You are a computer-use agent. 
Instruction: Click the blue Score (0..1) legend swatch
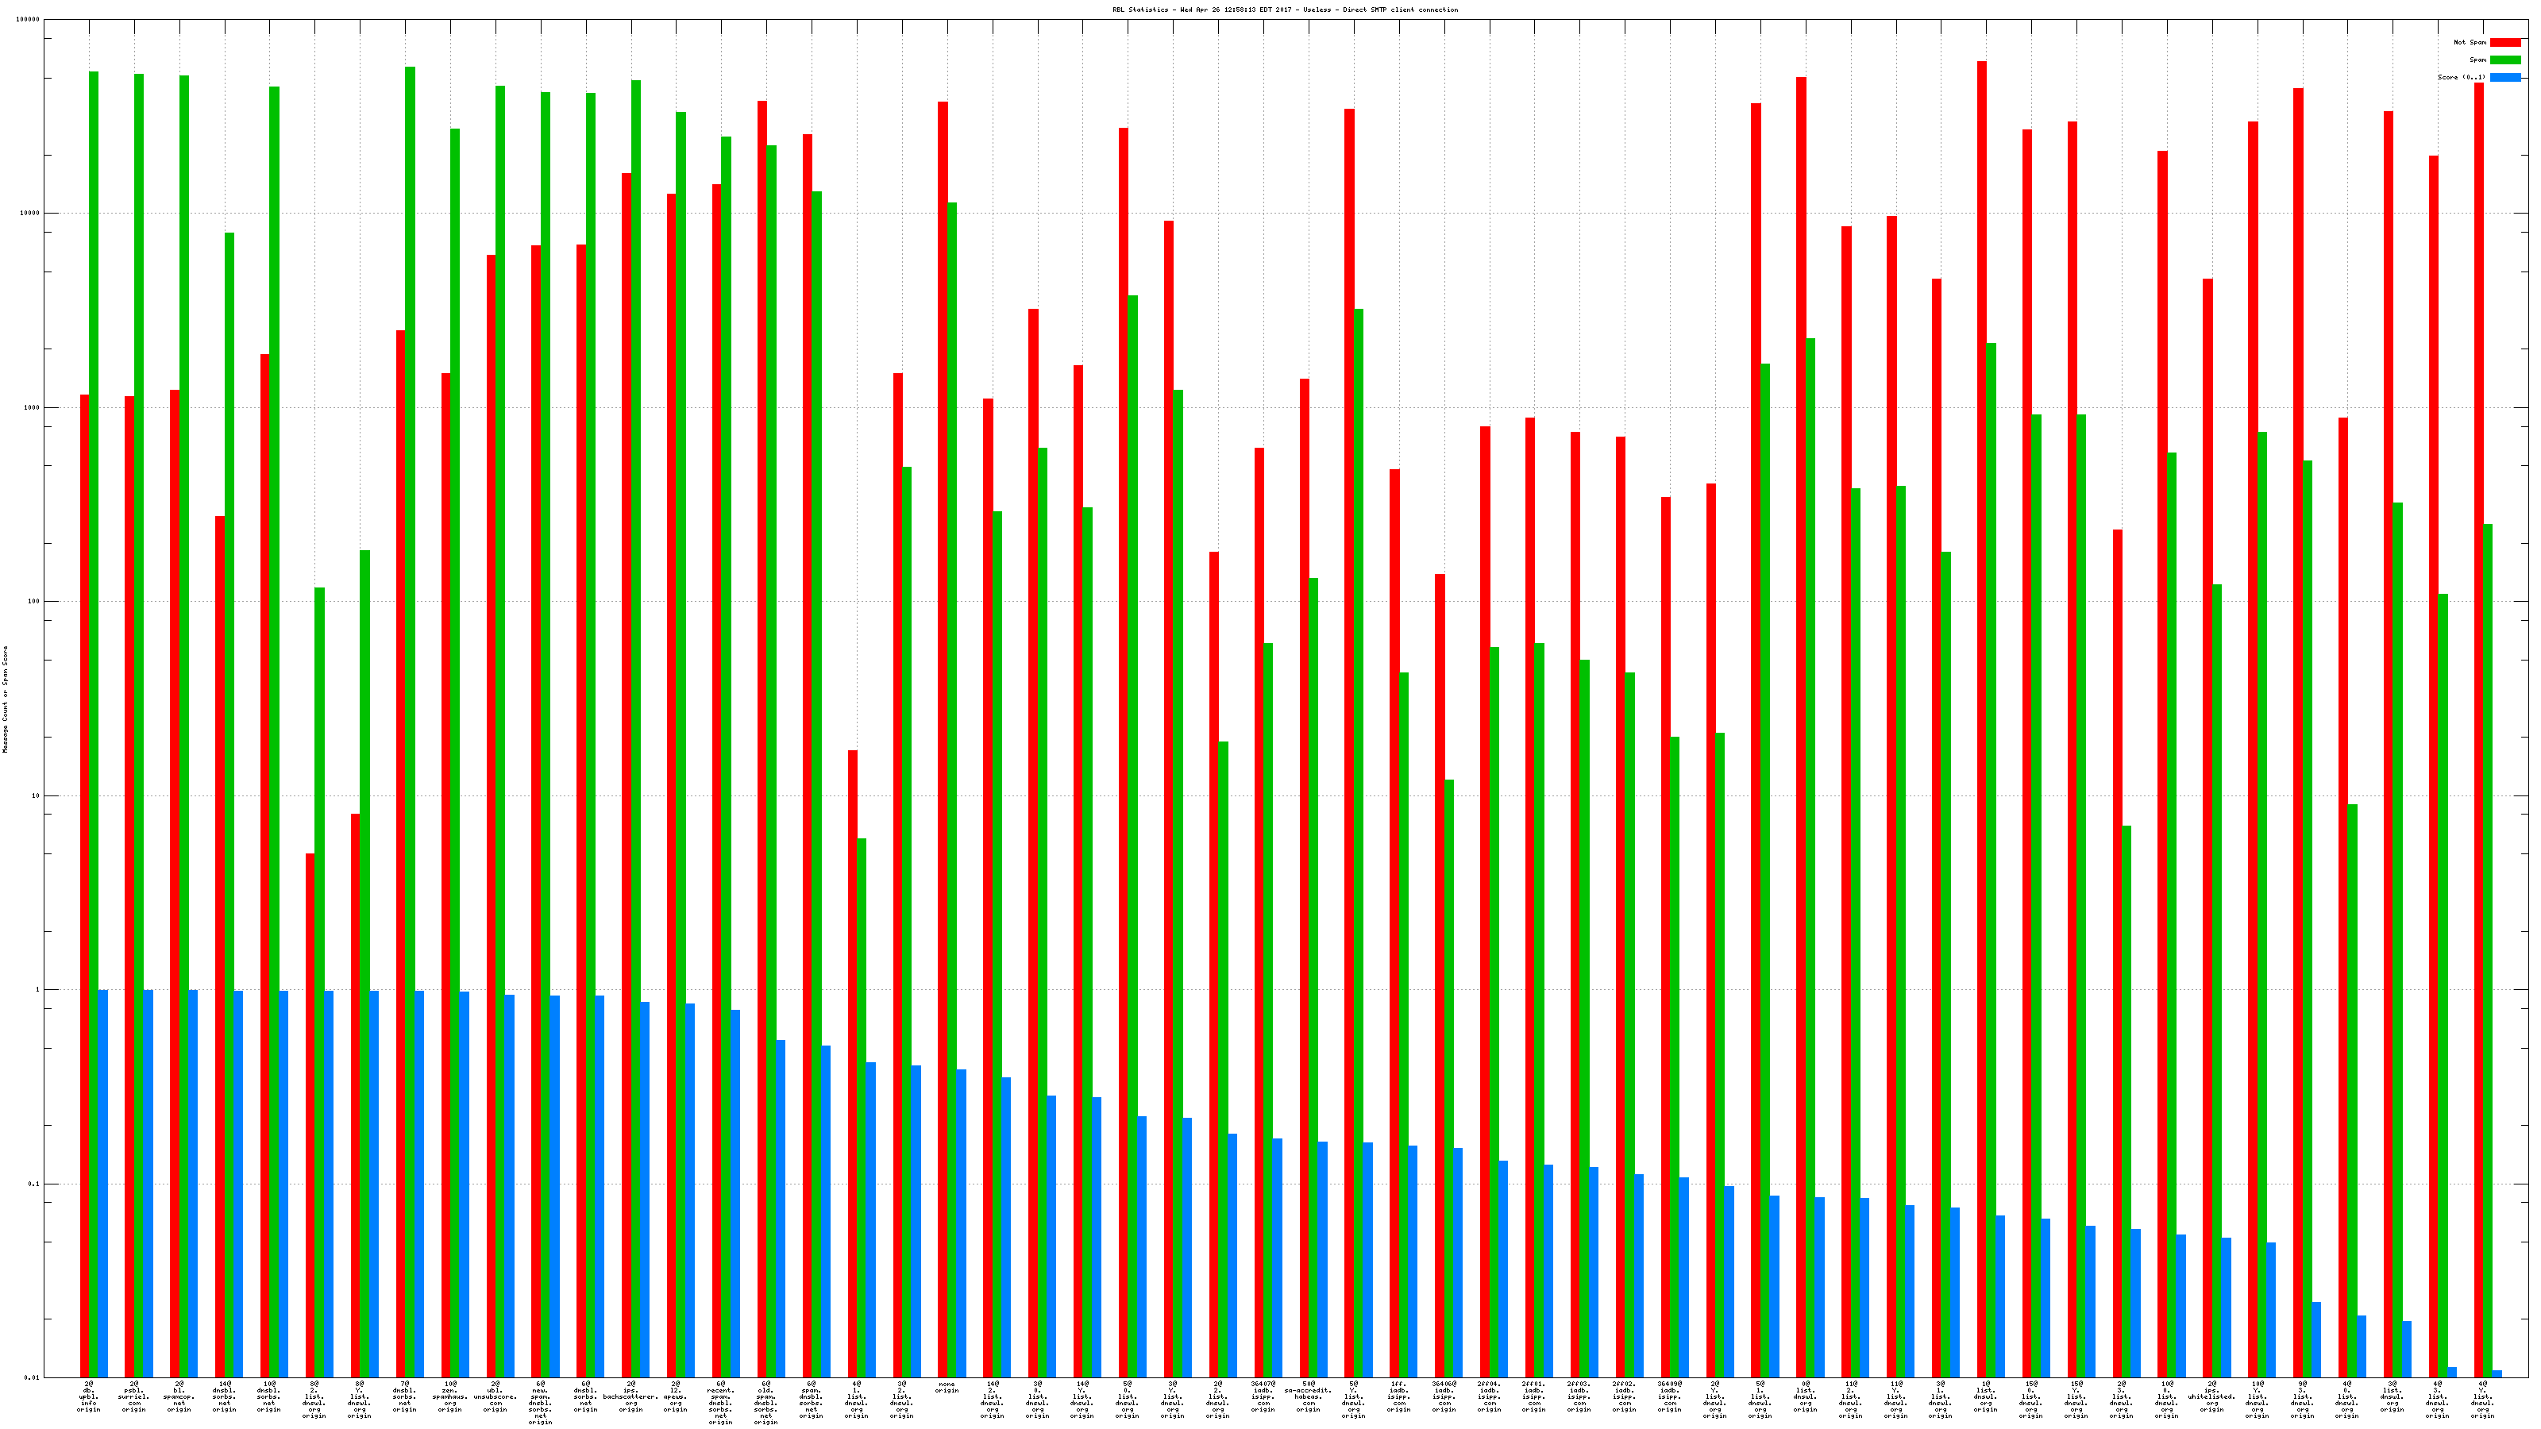click(x=2504, y=77)
